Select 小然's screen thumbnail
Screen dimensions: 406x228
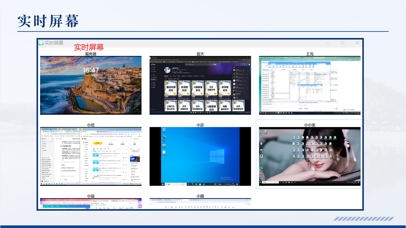coord(90,156)
